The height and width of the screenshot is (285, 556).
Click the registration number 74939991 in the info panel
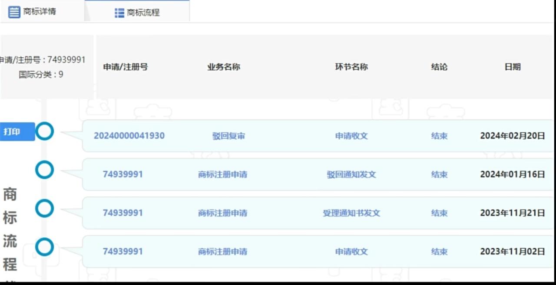[x=66, y=60]
